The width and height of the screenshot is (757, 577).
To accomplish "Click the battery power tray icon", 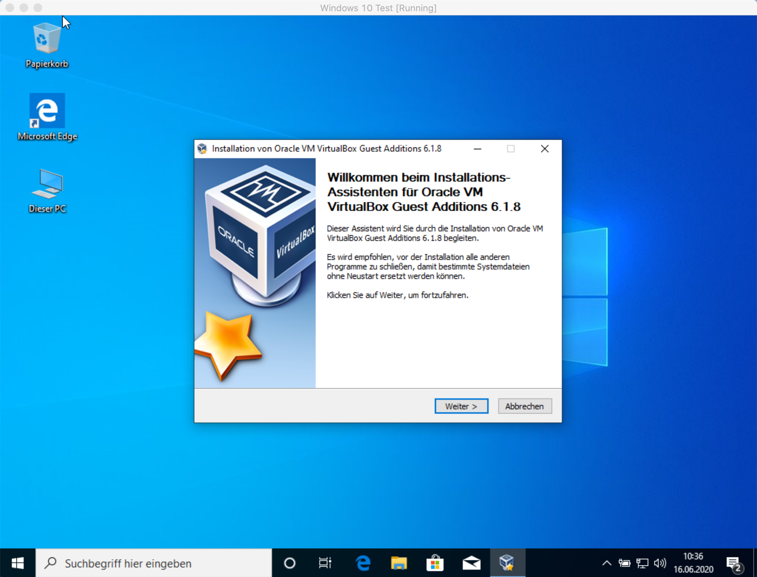I will [x=624, y=563].
